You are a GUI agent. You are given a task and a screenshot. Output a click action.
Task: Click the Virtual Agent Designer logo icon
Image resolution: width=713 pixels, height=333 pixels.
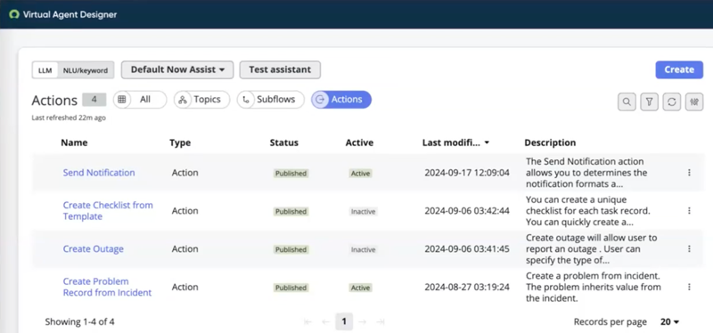14,14
